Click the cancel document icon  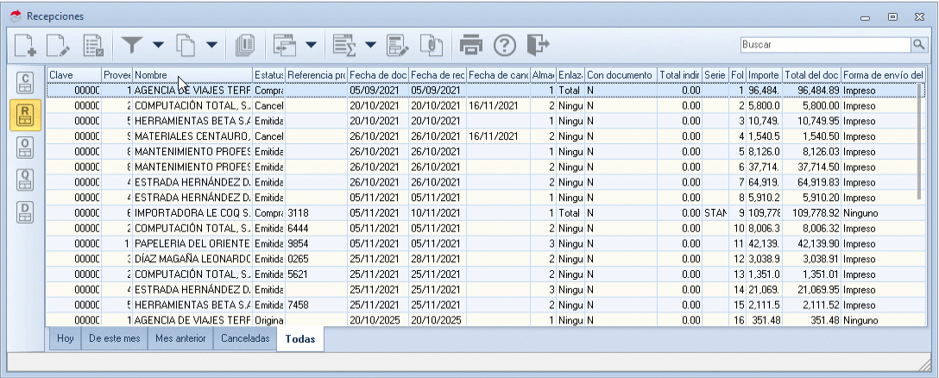tap(94, 44)
